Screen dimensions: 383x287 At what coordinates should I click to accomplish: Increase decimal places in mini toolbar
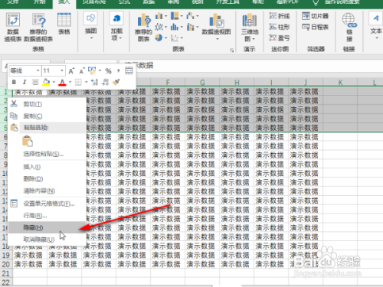pyautogui.click(x=94, y=82)
